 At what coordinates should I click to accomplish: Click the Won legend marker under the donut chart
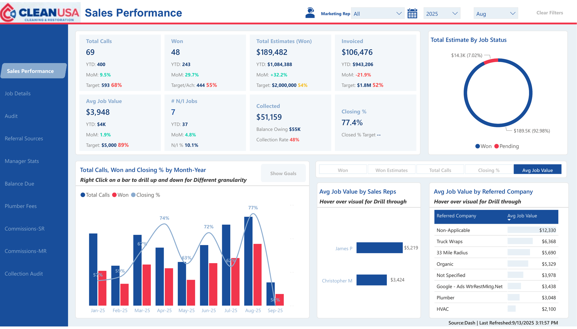point(478,146)
